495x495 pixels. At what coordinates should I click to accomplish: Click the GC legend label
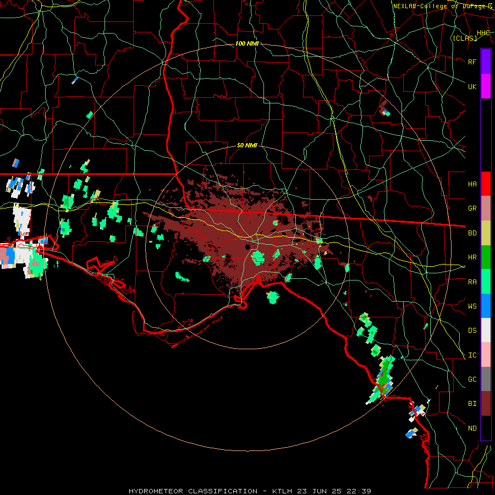coord(472,380)
